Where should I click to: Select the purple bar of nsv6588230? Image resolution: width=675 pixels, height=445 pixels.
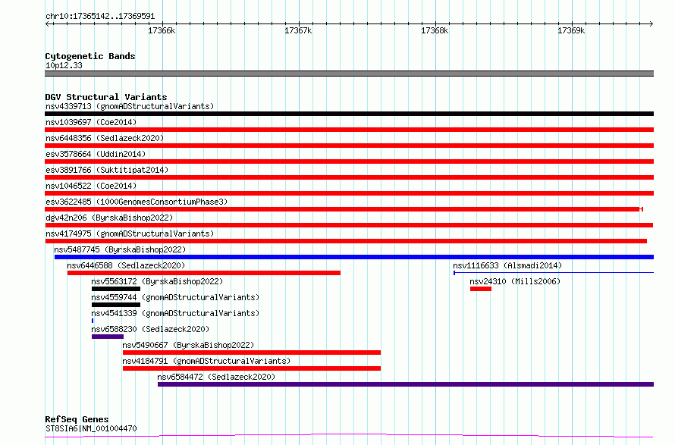(x=108, y=337)
